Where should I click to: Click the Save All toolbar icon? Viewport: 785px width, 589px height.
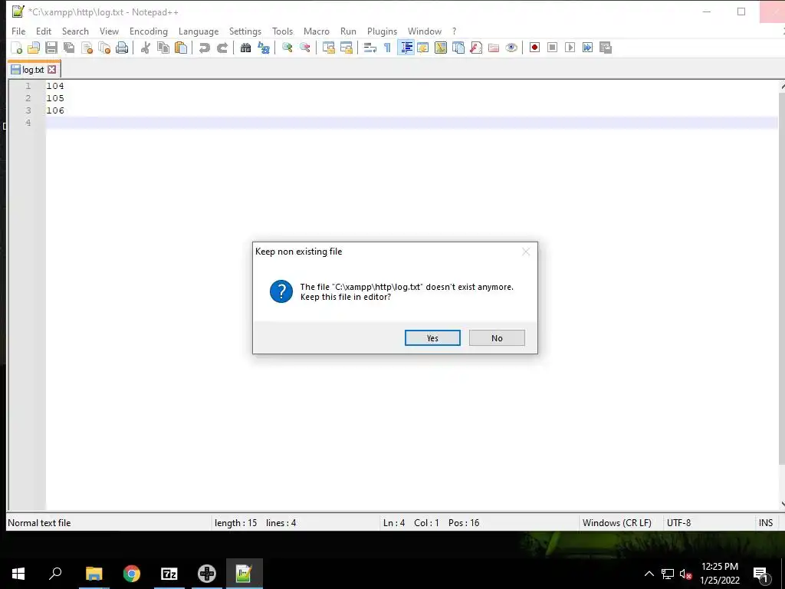(69, 48)
